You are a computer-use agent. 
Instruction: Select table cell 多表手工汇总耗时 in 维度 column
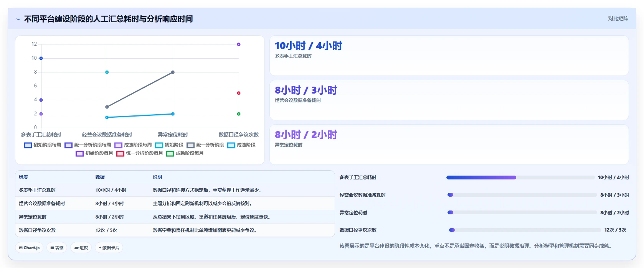(x=37, y=190)
